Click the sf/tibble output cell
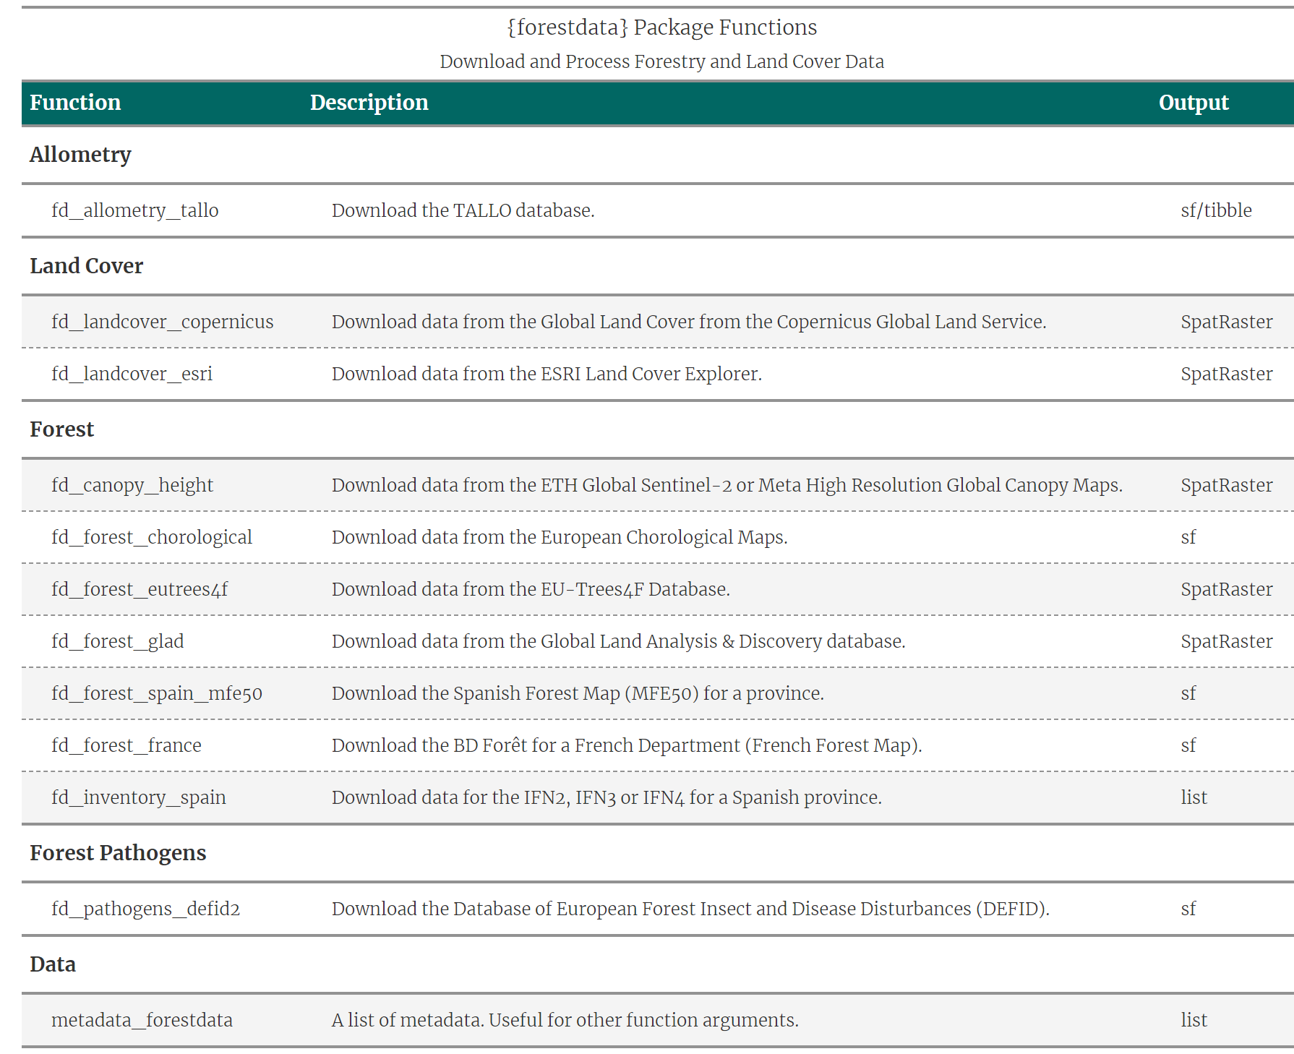This screenshot has height=1054, width=1294. tap(1216, 210)
